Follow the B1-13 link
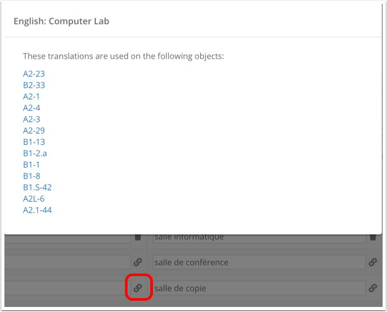 coord(34,142)
